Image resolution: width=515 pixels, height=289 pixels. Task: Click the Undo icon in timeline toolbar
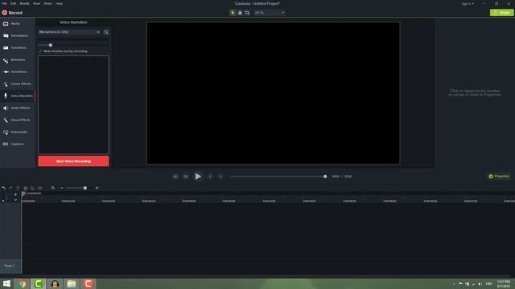(x=3, y=188)
